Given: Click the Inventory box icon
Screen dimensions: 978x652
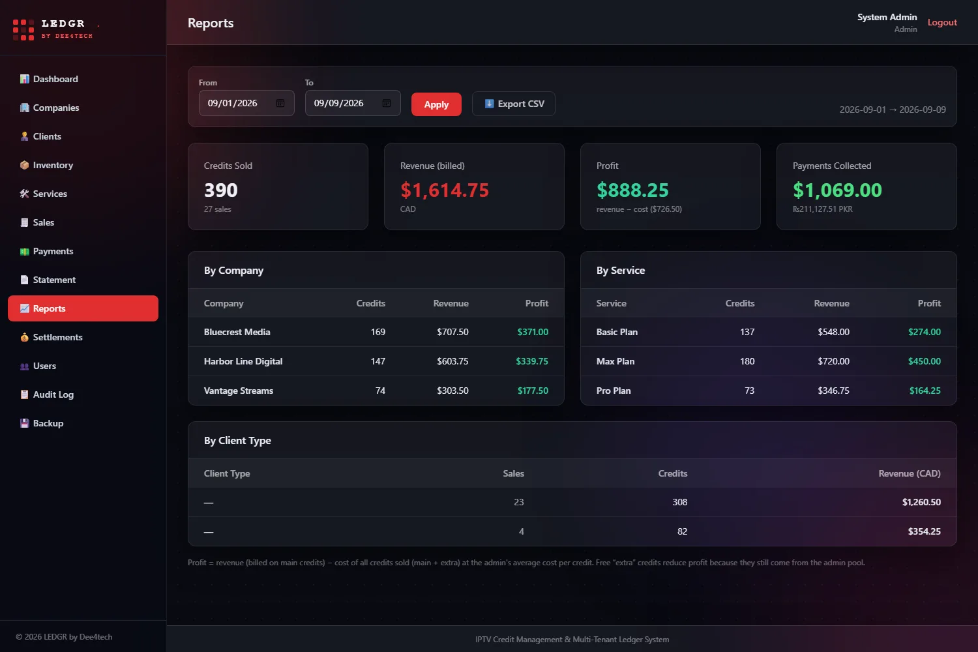Looking at the screenshot, I should (x=25, y=165).
